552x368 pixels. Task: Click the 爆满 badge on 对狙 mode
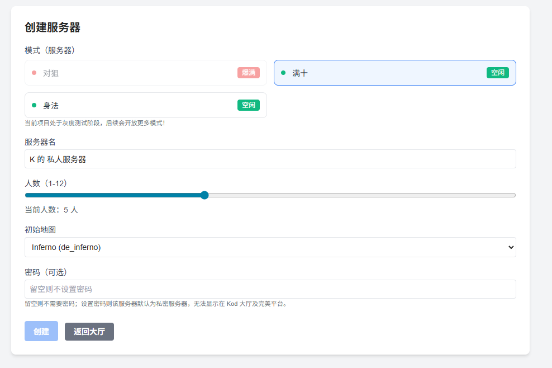249,73
